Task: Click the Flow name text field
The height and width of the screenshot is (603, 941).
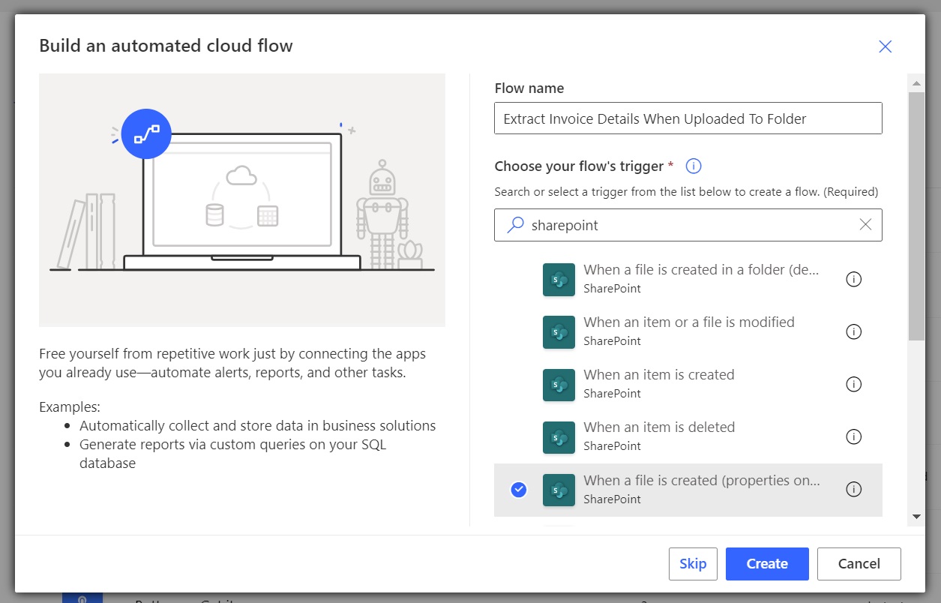Action: tap(688, 118)
